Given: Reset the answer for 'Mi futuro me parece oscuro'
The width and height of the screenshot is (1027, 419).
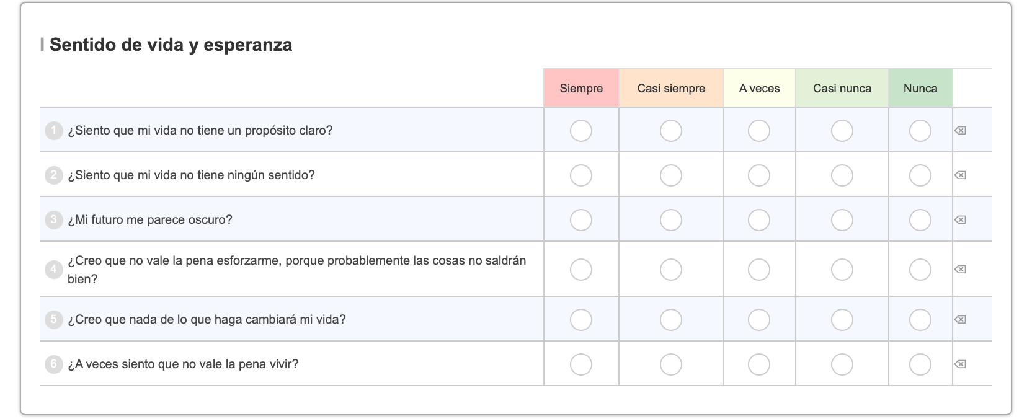Looking at the screenshot, I should click(960, 220).
